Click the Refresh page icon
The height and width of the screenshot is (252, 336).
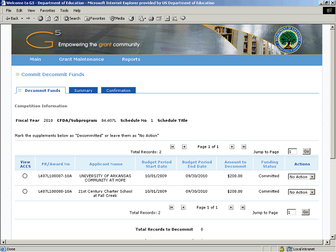coord(48,18)
